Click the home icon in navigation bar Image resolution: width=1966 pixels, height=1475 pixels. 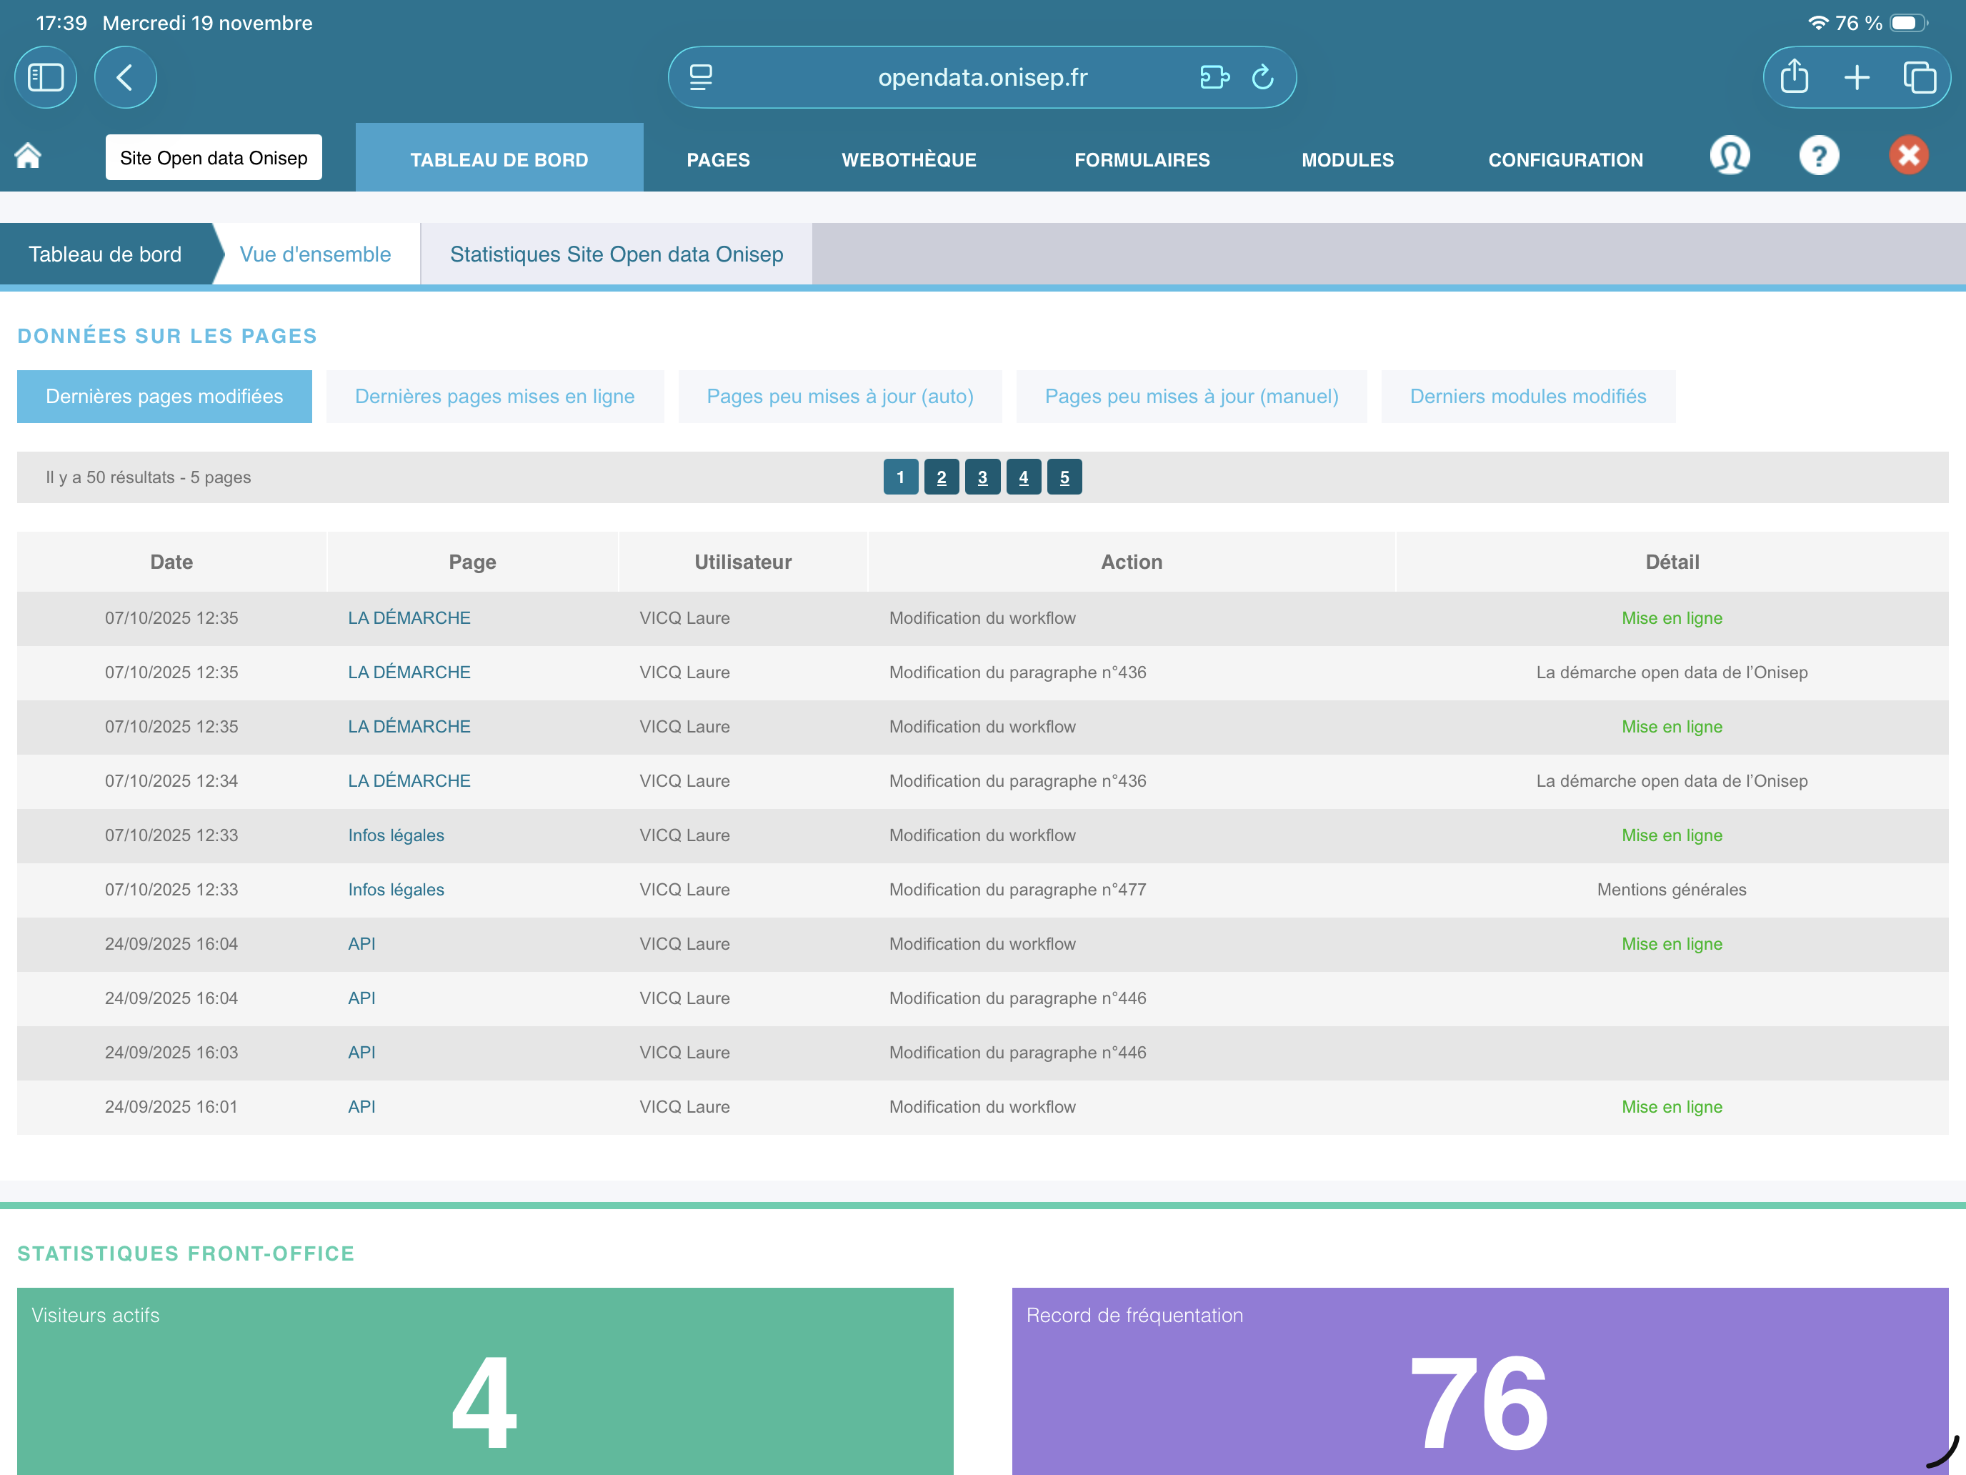tap(29, 157)
